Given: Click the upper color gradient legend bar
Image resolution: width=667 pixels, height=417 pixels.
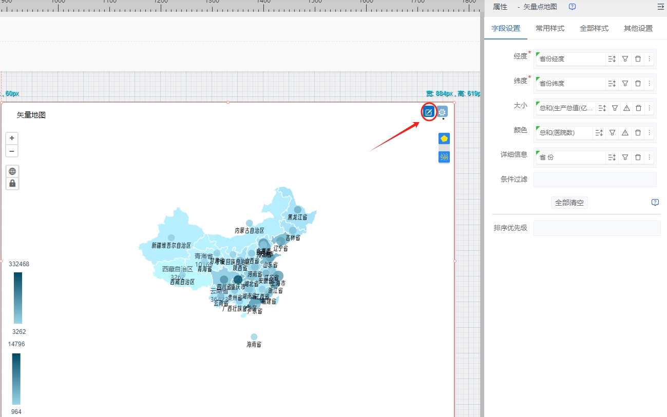Looking at the screenshot, I should coord(18,297).
